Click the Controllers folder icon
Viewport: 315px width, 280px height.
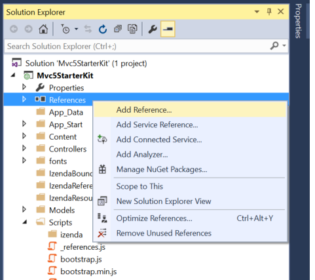tap(41, 148)
